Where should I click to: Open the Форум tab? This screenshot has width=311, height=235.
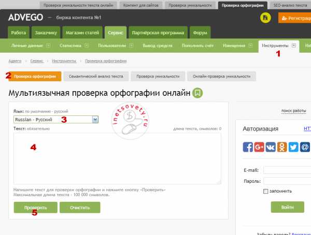[200, 33]
